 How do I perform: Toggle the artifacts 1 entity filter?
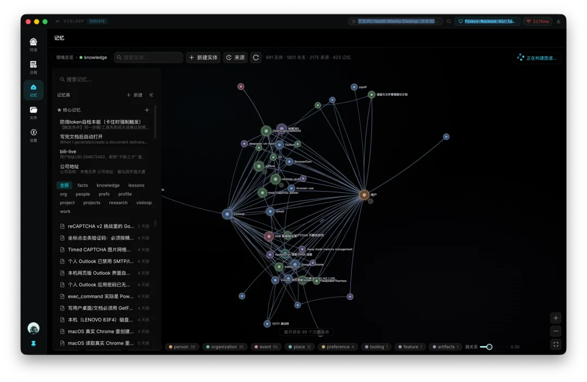446,347
